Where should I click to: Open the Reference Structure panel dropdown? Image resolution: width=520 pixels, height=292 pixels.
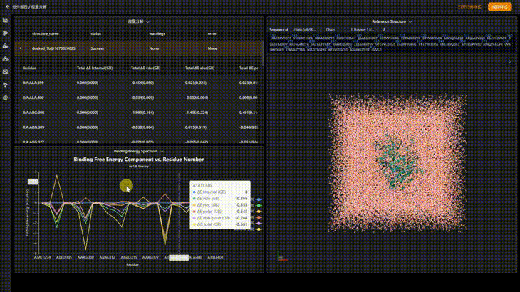[x=392, y=21]
